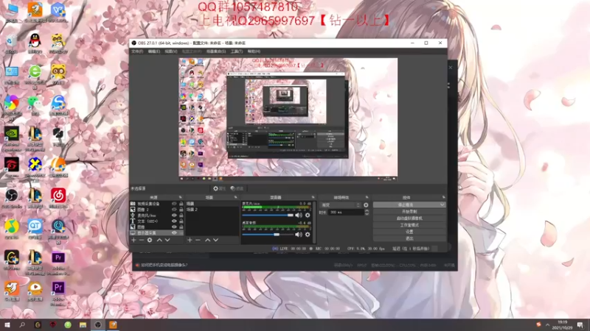590x331 pixels.
Task: Open the upper Adobe Premiere Pro desktop icon
Action: click(58, 263)
